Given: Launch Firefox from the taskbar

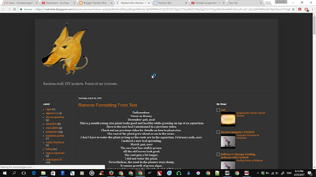Looking at the screenshot, I should tap(111, 173).
